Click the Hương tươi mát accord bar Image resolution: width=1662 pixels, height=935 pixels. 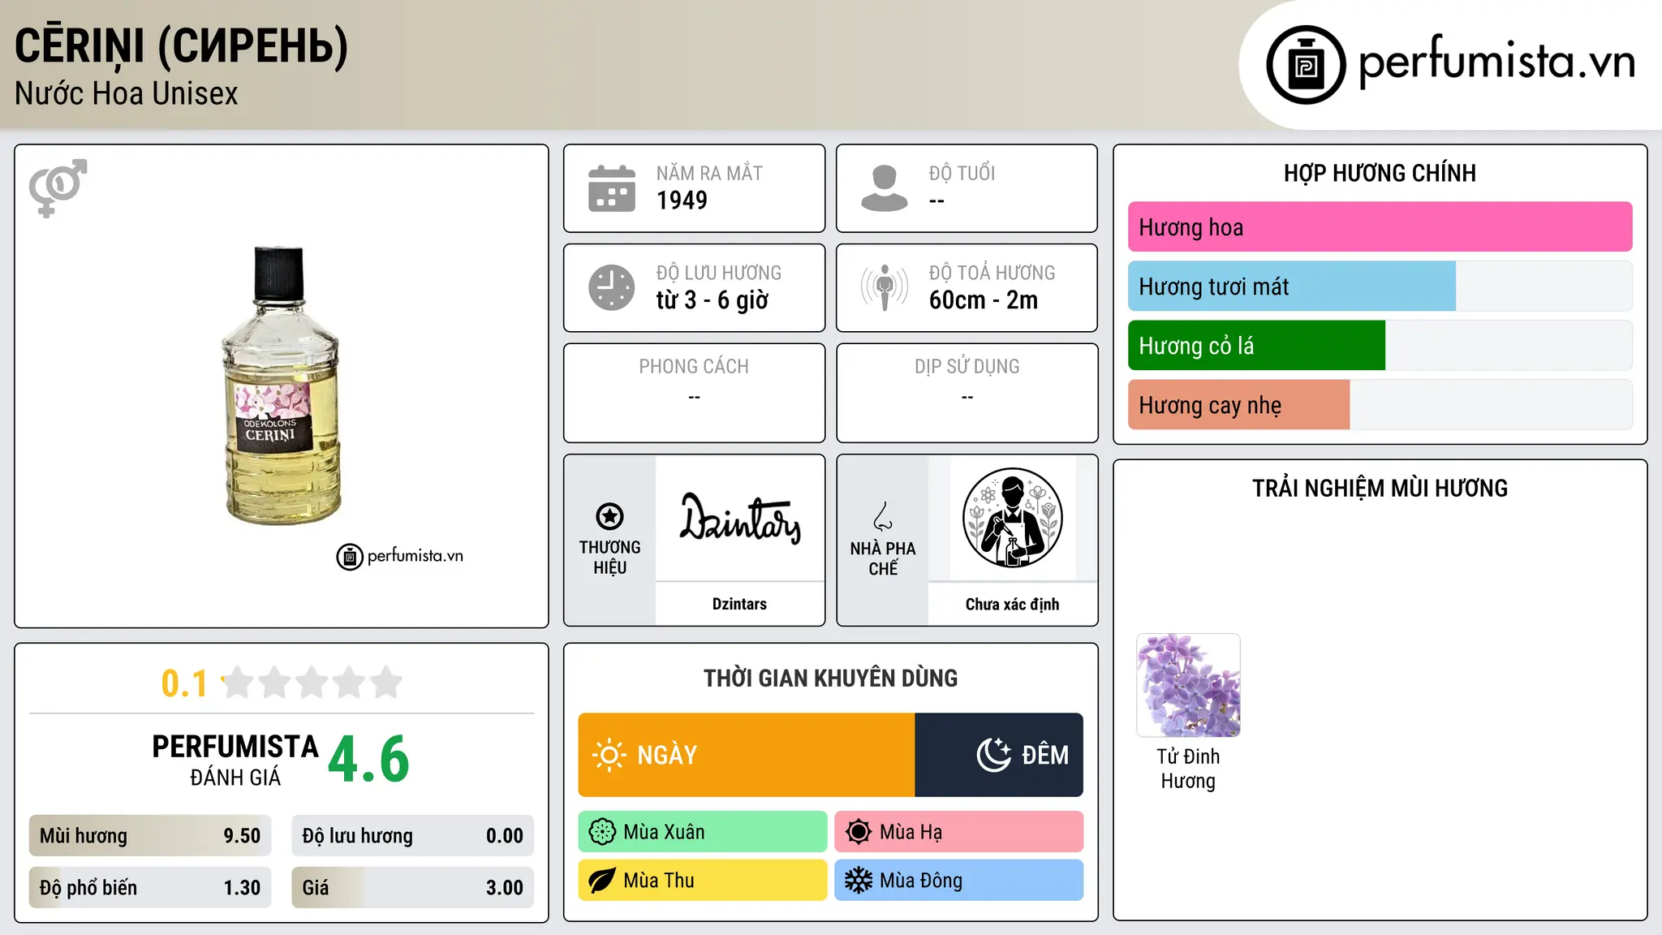point(1380,287)
